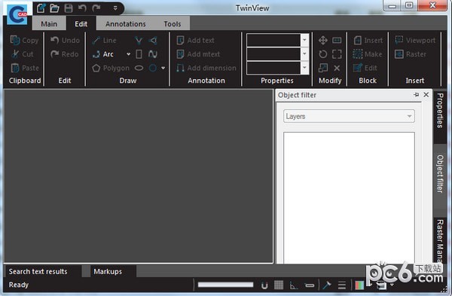The height and width of the screenshot is (296, 452).
Task: Open the Markups panel tab
Action: coord(108,271)
